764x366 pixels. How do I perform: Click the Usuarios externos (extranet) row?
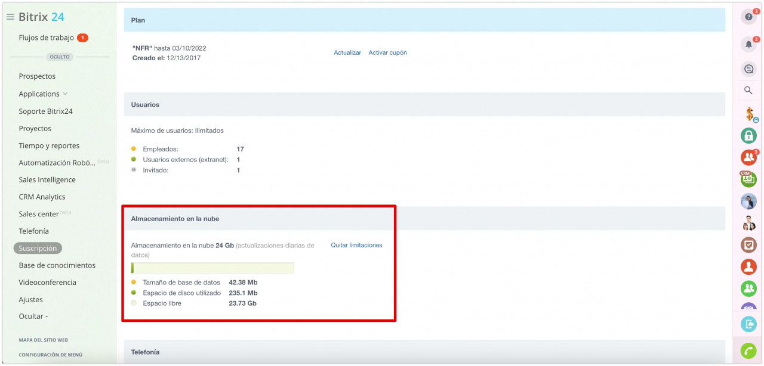tap(186, 160)
